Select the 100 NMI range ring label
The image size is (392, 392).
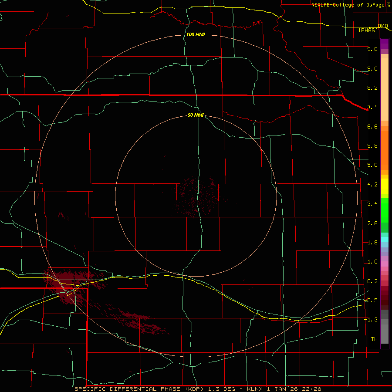pos(196,34)
